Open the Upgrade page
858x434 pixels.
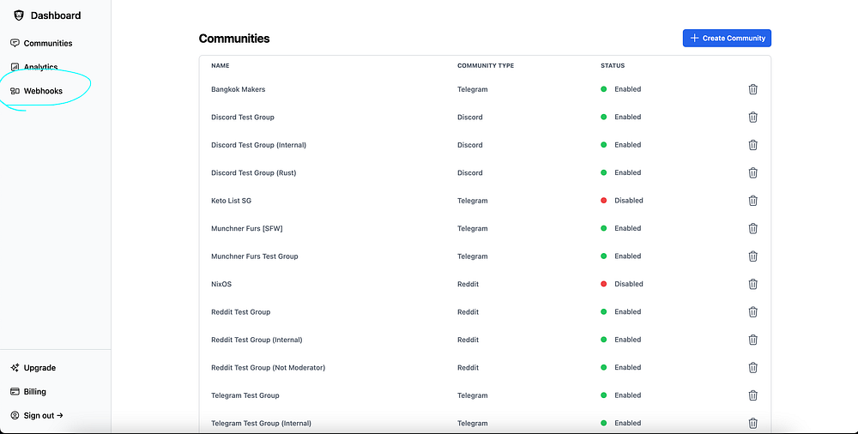(39, 368)
